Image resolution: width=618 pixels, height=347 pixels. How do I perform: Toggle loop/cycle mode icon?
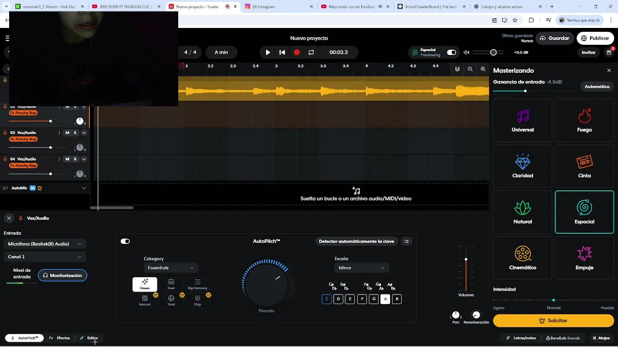(311, 53)
